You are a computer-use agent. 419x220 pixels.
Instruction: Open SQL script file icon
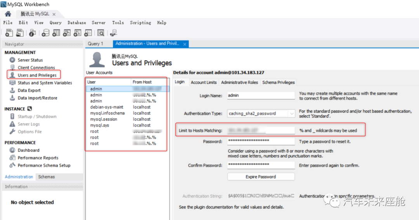tap(20, 33)
